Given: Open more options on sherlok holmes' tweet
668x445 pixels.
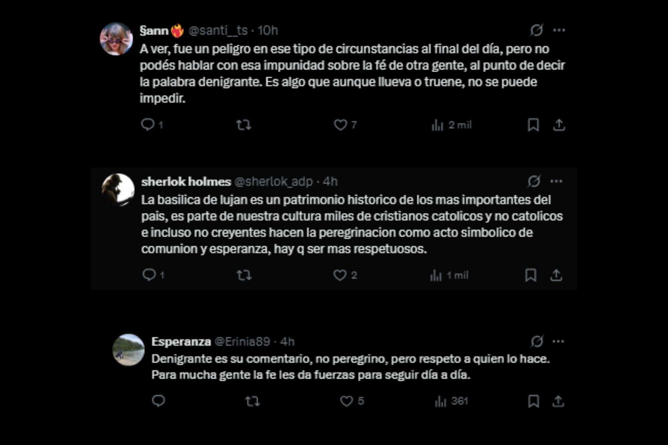Looking at the screenshot, I should point(556,180).
